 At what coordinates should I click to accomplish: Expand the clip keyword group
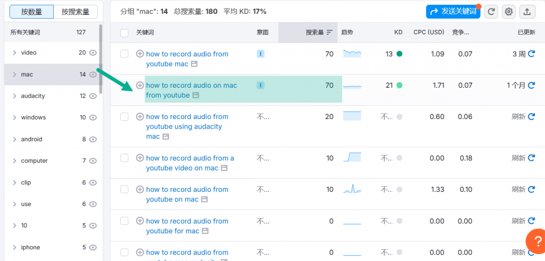tap(14, 182)
